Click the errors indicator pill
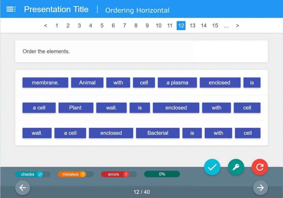The height and width of the screenshot is (198, 283). coord(115,174)
